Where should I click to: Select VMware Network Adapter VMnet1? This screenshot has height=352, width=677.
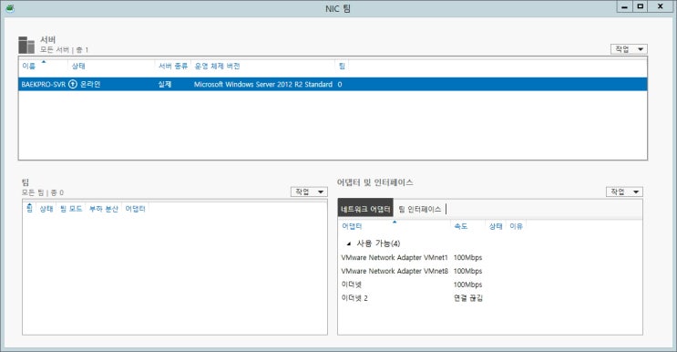(395, 257)
